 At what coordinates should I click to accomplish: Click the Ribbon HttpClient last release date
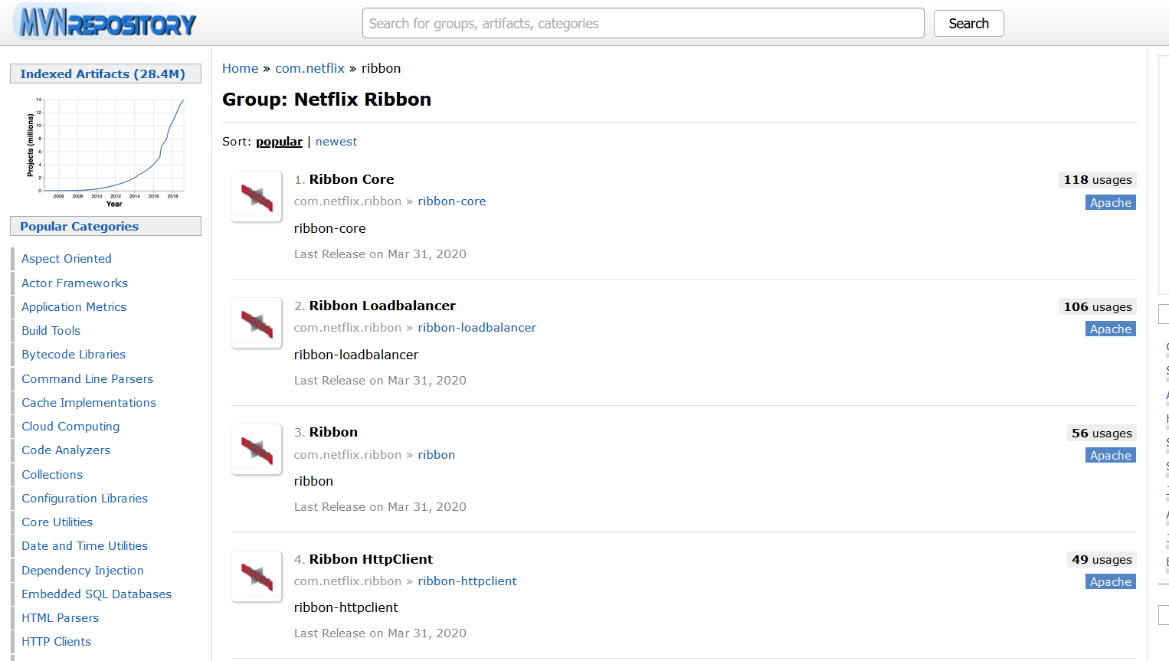(x=380, y=633)
